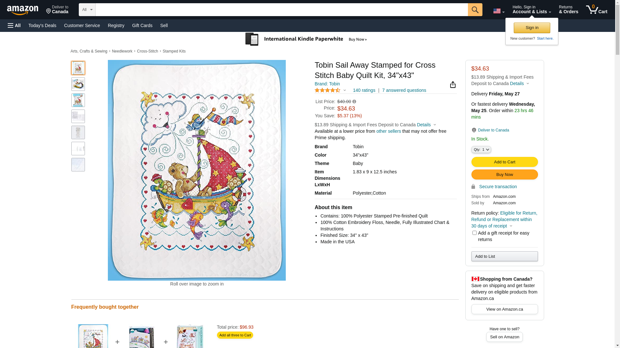The height and width of the screenshot is (348, 620).
Task: Click the US flag language selector
Action: click(x=499, y=11)
